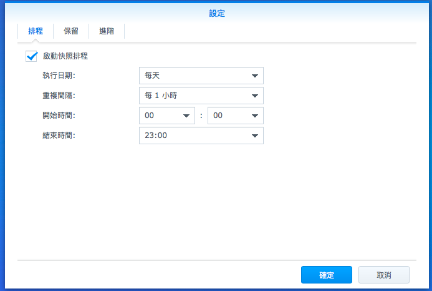Switch to the 排程 tab
The width and height of the screenshot is (432, 291).
pyautogui.click(x=36, y=31)
